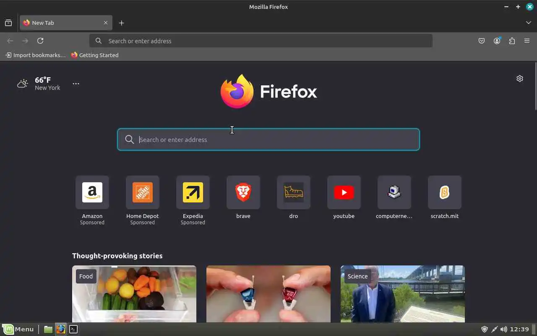Open the Firefox account icon

pos(497,41)
